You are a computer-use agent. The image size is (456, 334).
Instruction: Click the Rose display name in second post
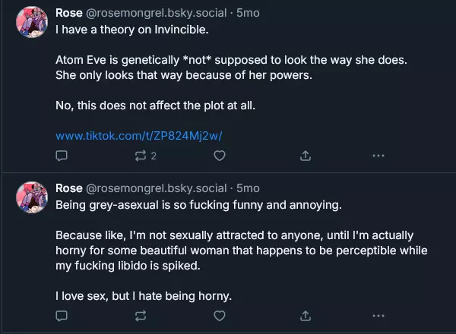point(70,187)
